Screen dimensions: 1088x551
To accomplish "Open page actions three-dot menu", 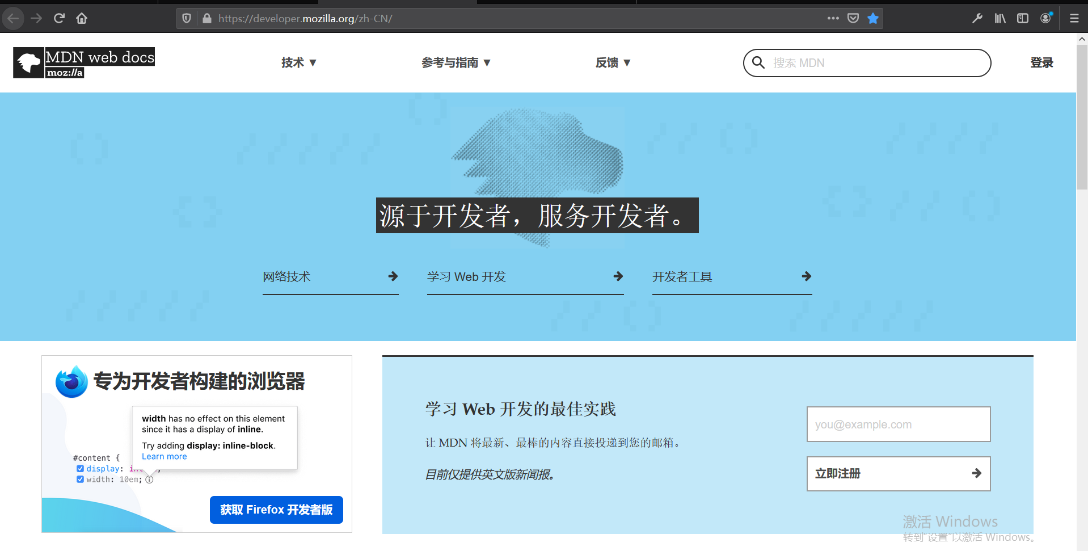I will tap(833, 18).
